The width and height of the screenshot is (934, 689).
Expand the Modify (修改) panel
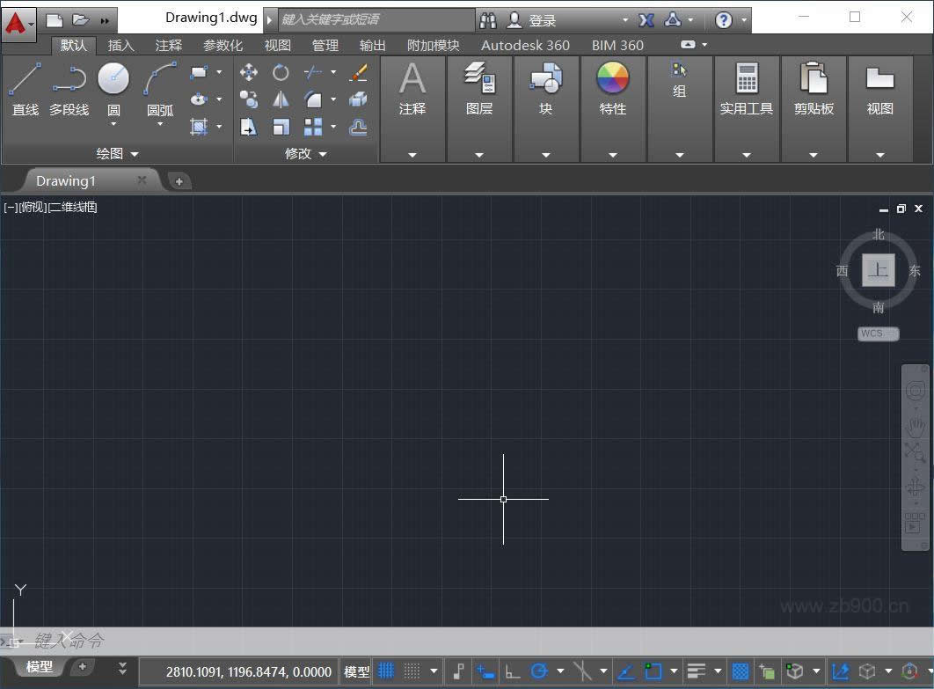(x=322, y=153)
